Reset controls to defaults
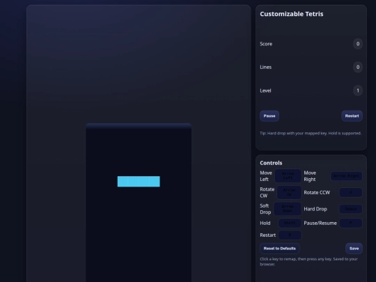 click(280, 249)
